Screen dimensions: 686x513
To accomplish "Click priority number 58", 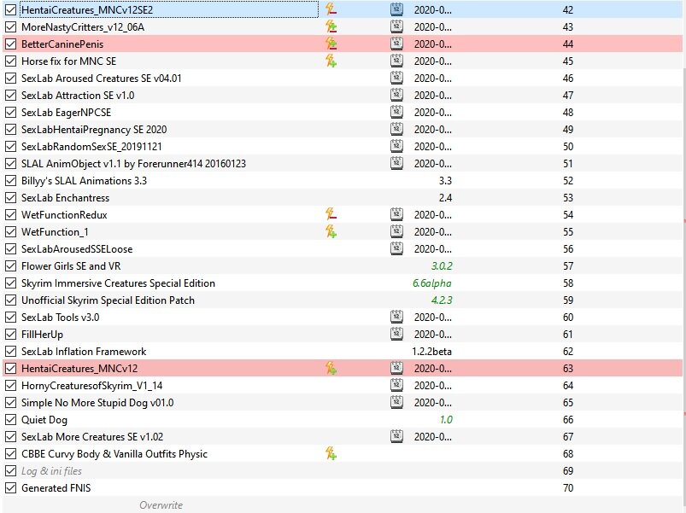I will point(568,283).
